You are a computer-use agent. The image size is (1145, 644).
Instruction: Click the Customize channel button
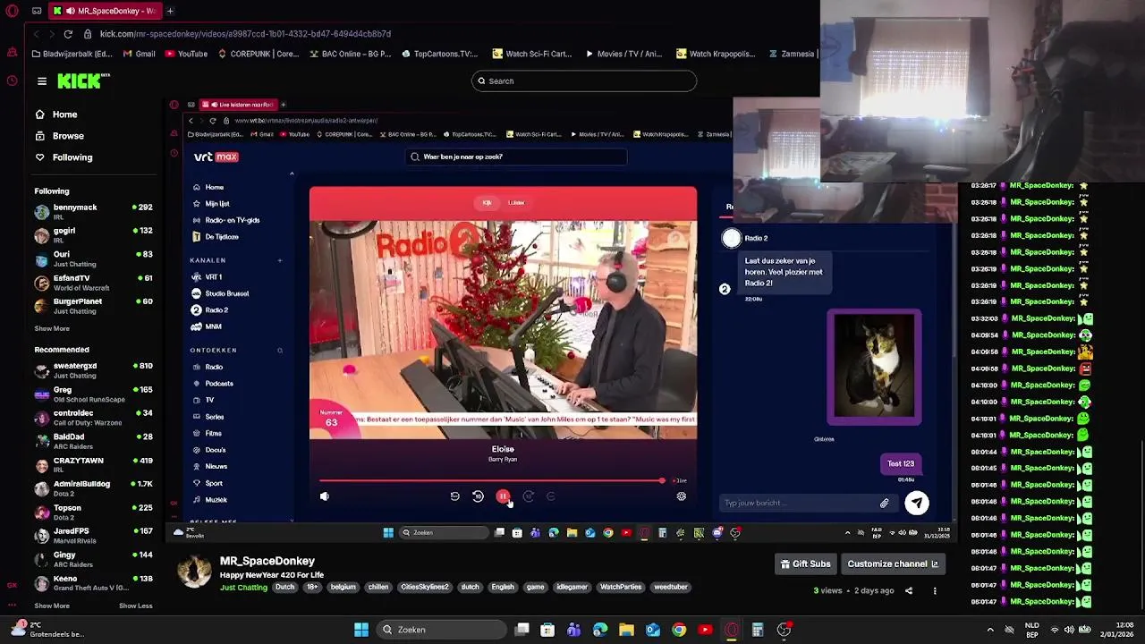(x=892, y=563)
